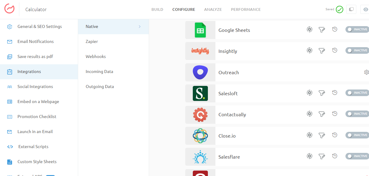
Task: Expand the Native submenu chevron
Action: pyautogui.click(x=140, y=26)
